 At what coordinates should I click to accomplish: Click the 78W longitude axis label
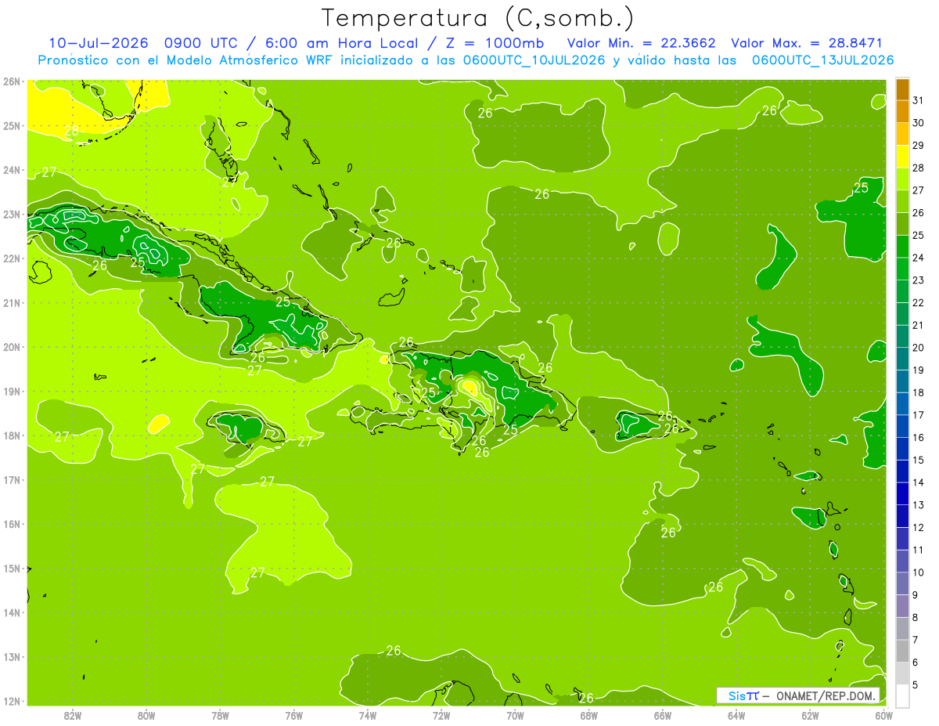220,716
